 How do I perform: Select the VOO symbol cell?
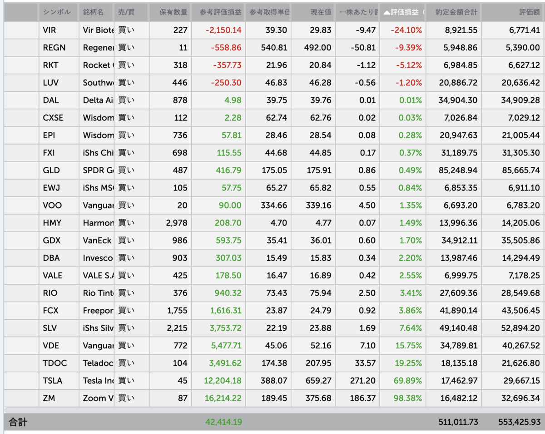point(59,205)
